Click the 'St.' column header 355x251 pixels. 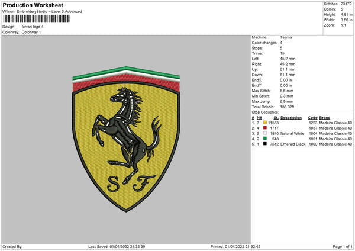[x=276, y=118]
